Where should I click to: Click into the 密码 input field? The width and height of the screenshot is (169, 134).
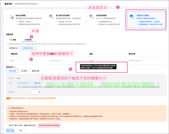pos(29,83)
